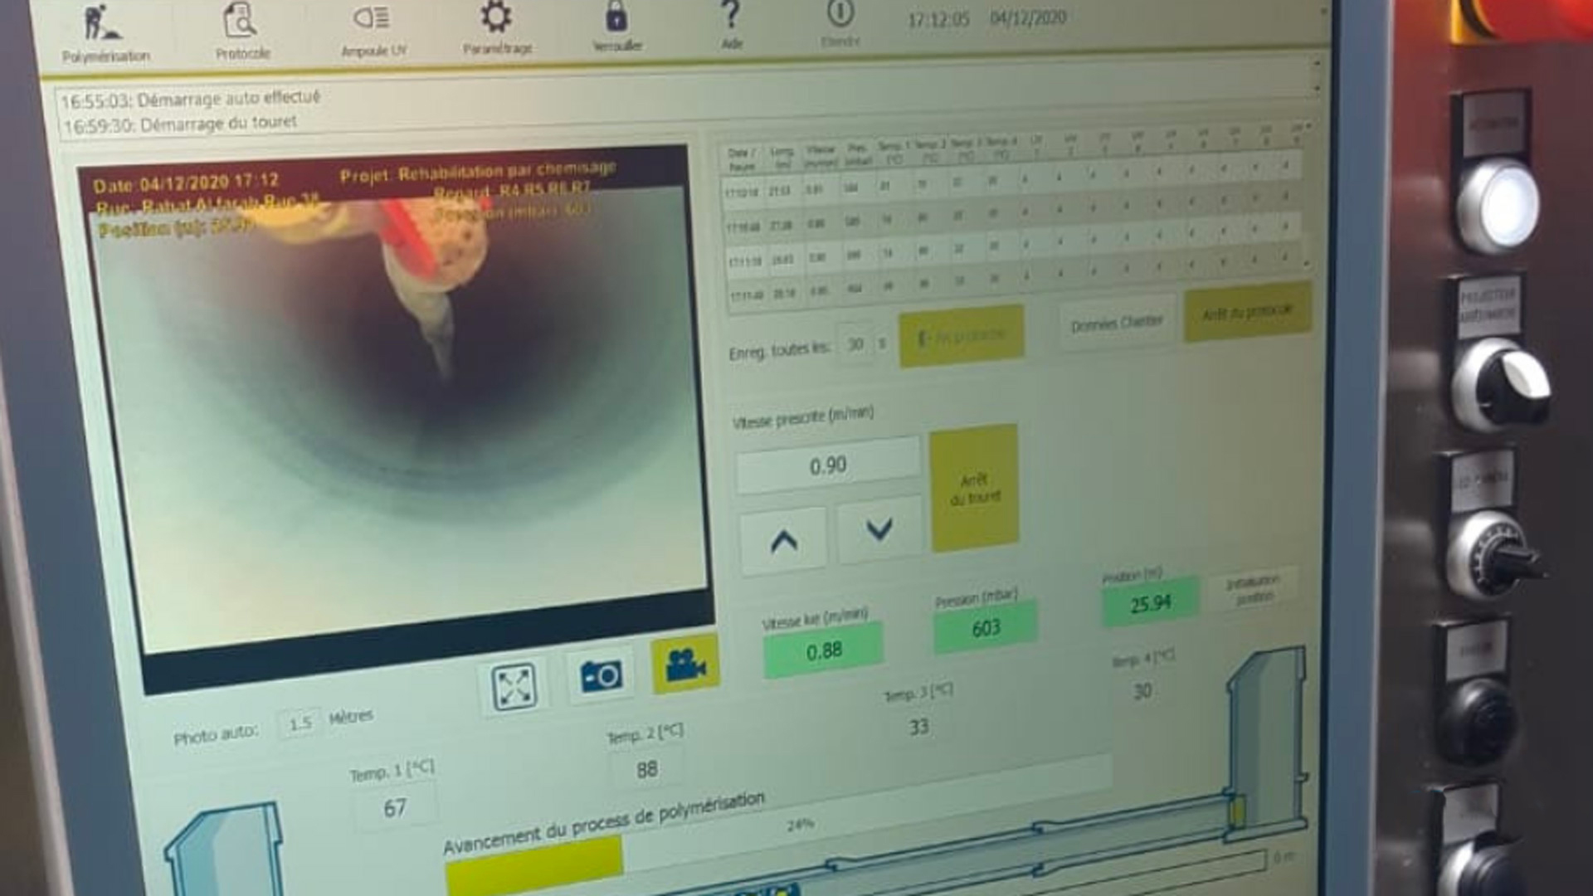This screenshot has height=896, width=1593.
Task: Click the yellow protocole button next to interval
Action: click(961, 335)
